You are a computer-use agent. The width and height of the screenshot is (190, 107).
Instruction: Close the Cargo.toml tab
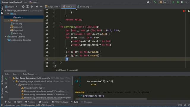pyautogui.click(x=59, y=7)
